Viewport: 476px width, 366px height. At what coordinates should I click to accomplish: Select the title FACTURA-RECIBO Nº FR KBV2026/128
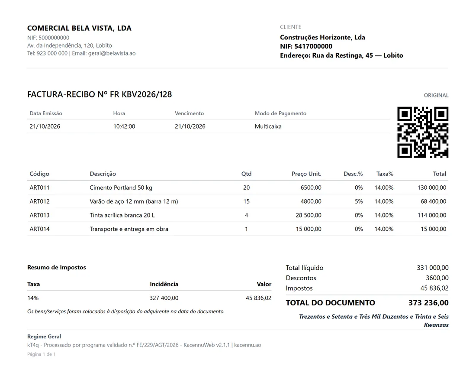pyautogui.click(x=100, y=94)
